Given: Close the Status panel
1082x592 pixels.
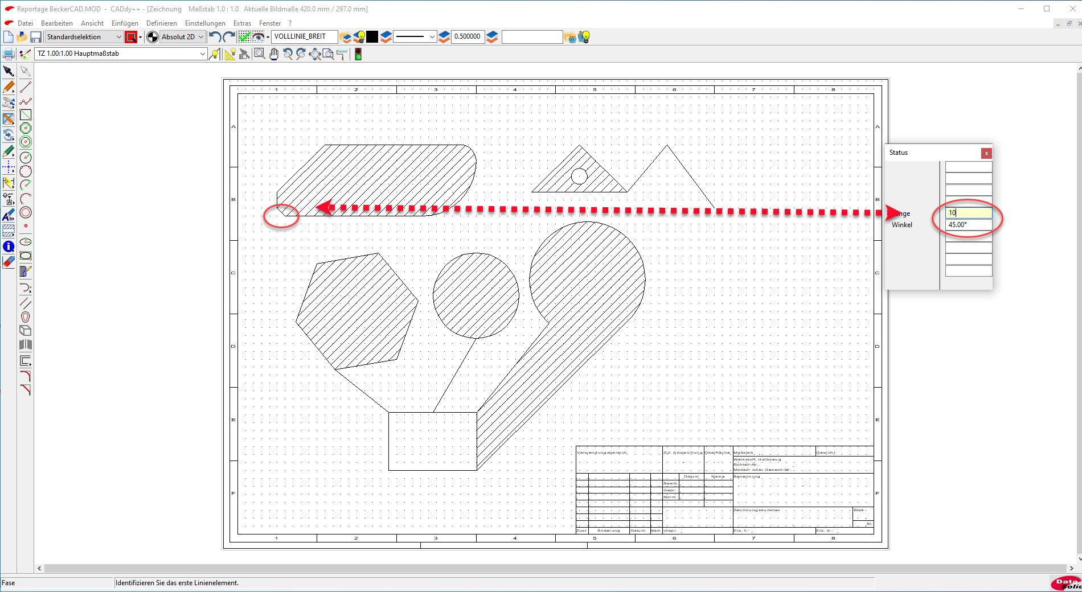Looking at the screenshot, I should [986, 153].
